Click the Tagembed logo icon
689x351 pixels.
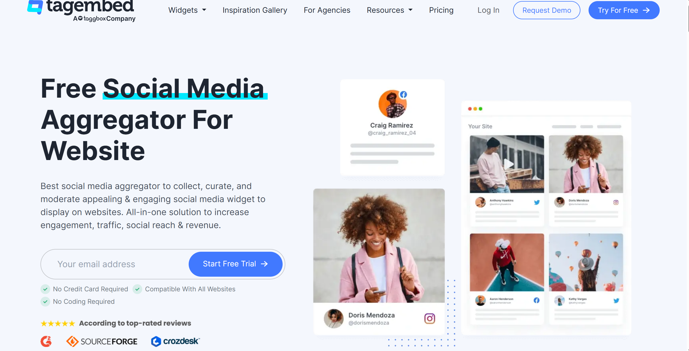click(35, 7)
